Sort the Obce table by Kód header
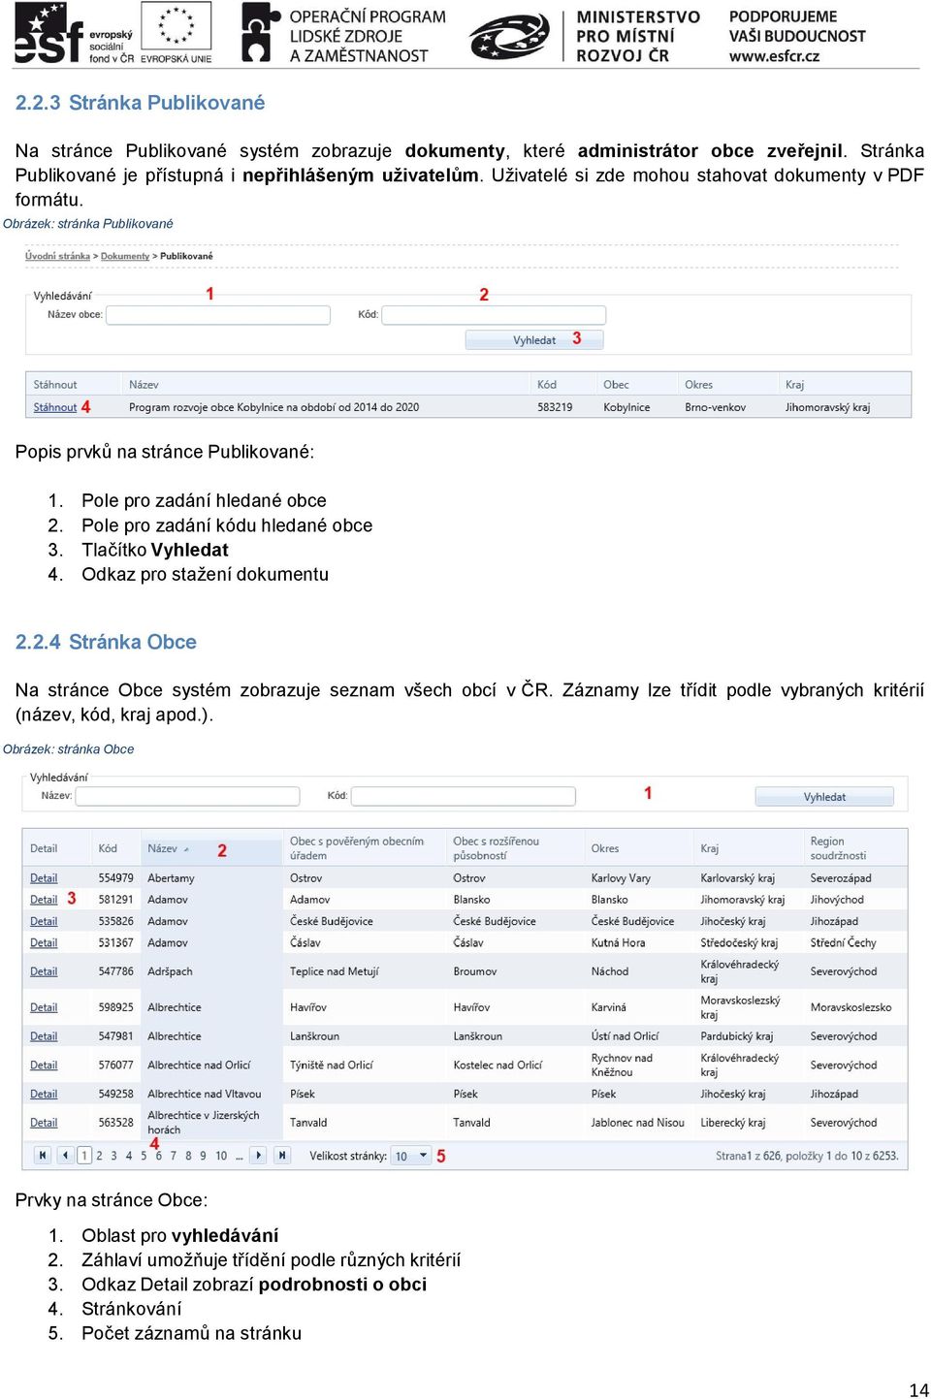The width and height of the screenshot is (931, 1399). click(108, 848)
